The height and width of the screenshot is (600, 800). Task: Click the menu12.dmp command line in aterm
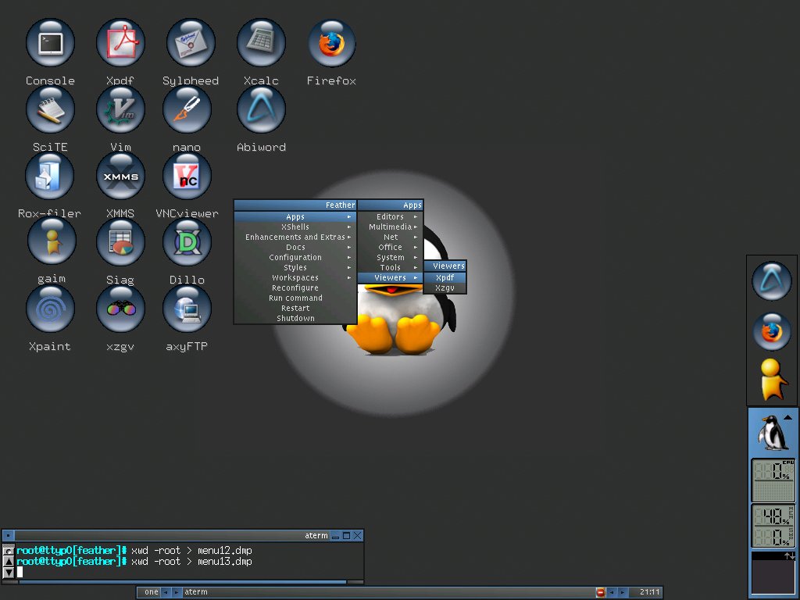click(x=134, y=551)
